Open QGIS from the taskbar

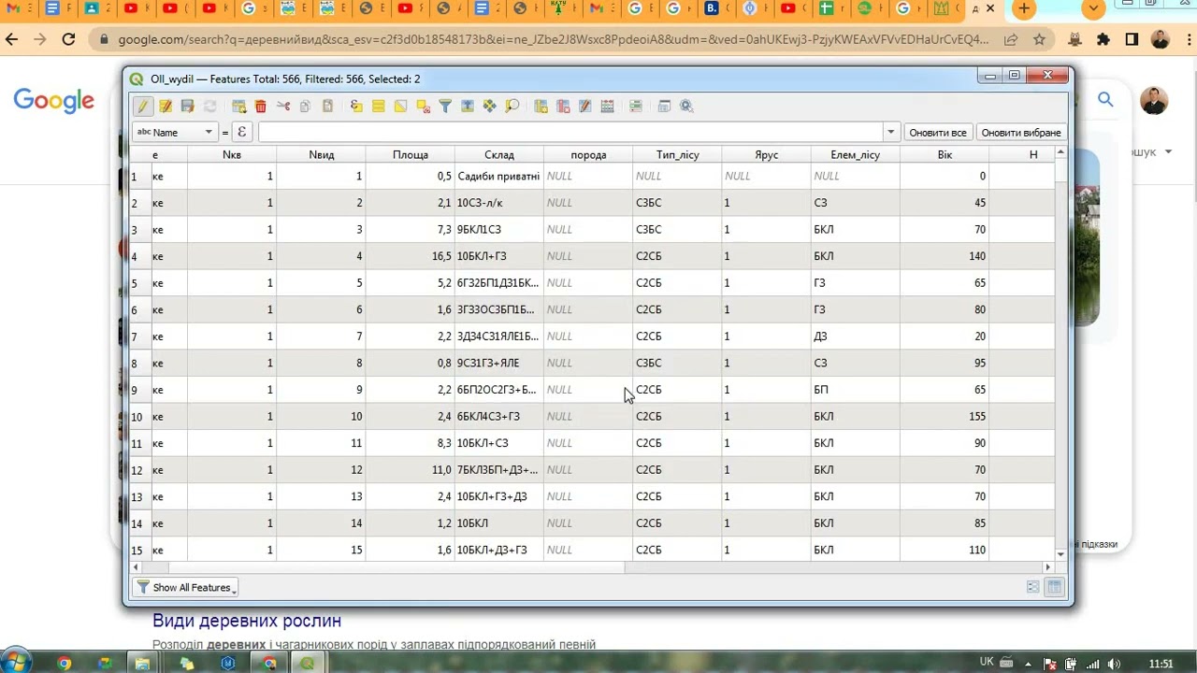307,663
